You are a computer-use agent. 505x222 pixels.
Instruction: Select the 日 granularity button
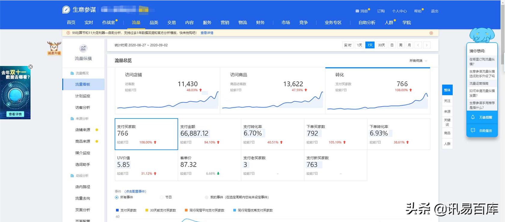point(392,45)
